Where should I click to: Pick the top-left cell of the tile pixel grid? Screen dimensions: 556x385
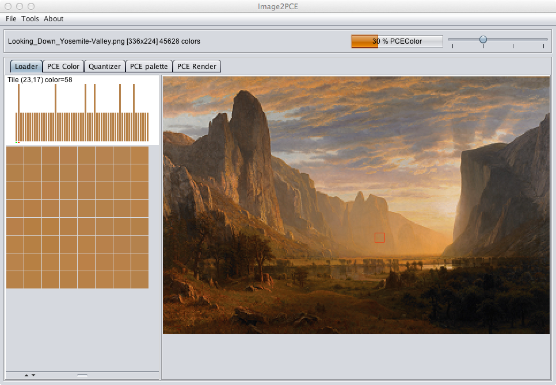(x=15, y=155)
